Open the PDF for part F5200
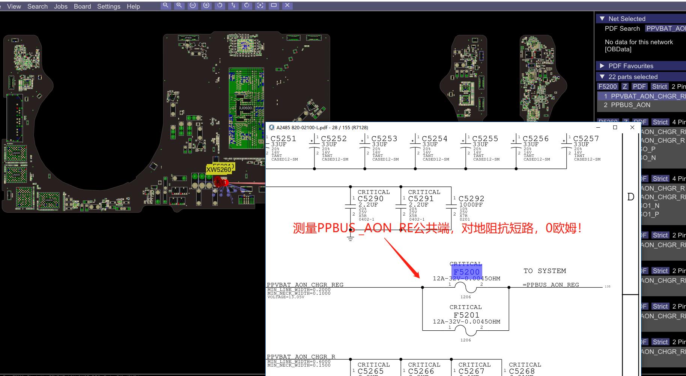 pyautogui.click(x=639, y=87)
